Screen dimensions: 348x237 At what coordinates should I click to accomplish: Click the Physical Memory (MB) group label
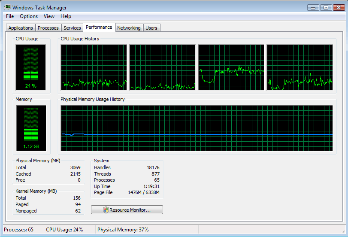(38, 161)
